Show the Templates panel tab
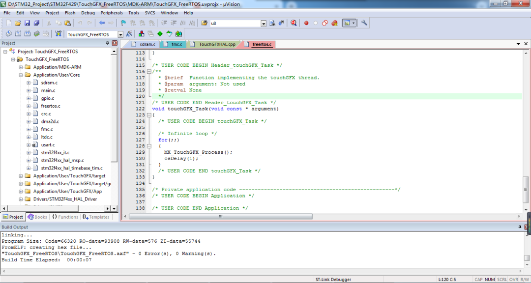This screenshot has width=531, height=283. coord(96,217)
